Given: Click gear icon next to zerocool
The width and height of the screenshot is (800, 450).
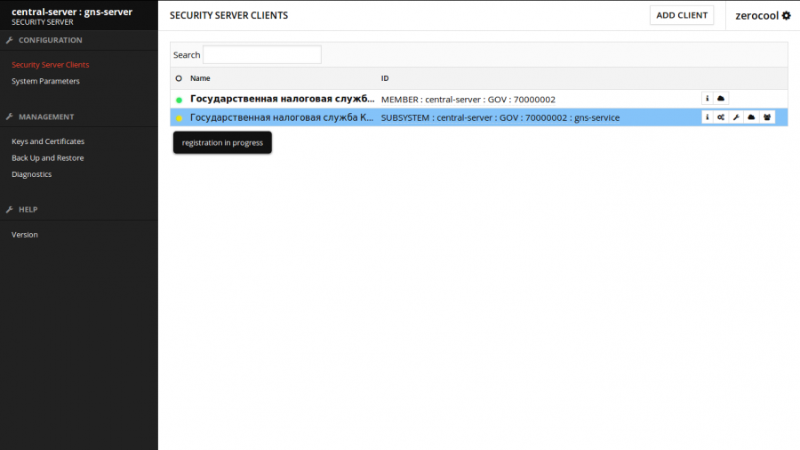Looking at the screenshot, I should (x=786, y=16).
